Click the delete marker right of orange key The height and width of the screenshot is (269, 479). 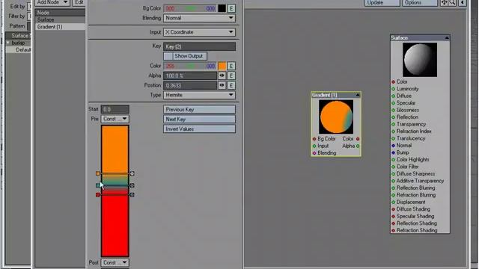[x=132, y=173]
